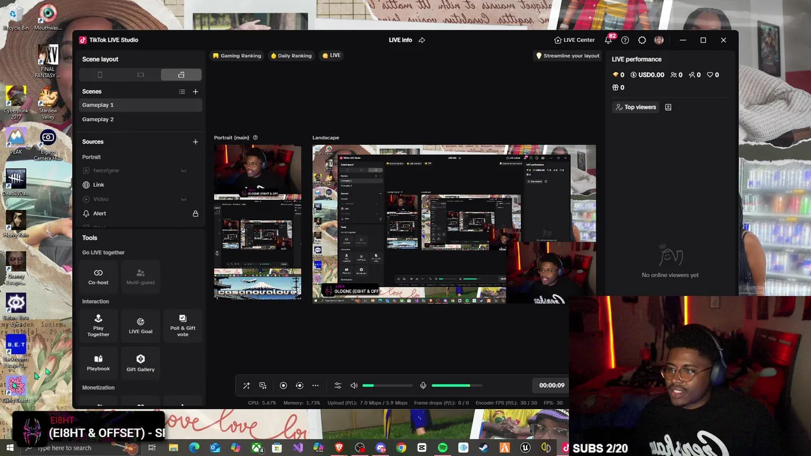Click the Windows Start button
The height and width of the screenshot is (456, 811).
coord(10,448)
